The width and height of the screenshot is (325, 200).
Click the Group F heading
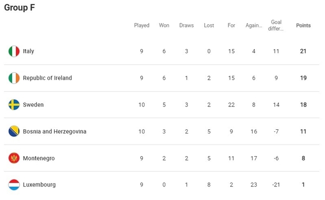[20, 7]
